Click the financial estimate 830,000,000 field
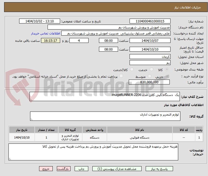Image resolution: width=208 pixels, height=176 pixels. pyautogui.click(x=149, y=82)
